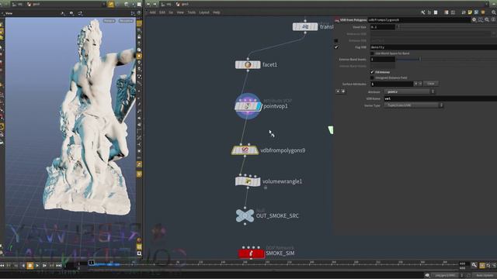Disable the Fog VDB checkbox
This screenshot has width=497, height=279.
(336, 47)
